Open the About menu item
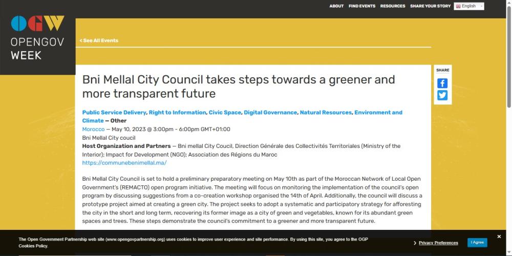This screenshot has width=512, height=256. (336, 6)
